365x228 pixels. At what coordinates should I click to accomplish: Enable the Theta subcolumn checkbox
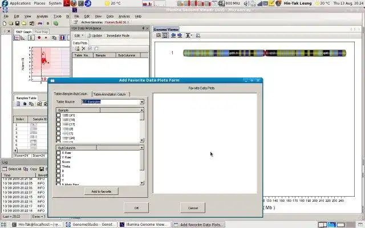click(x=58, y=166)
